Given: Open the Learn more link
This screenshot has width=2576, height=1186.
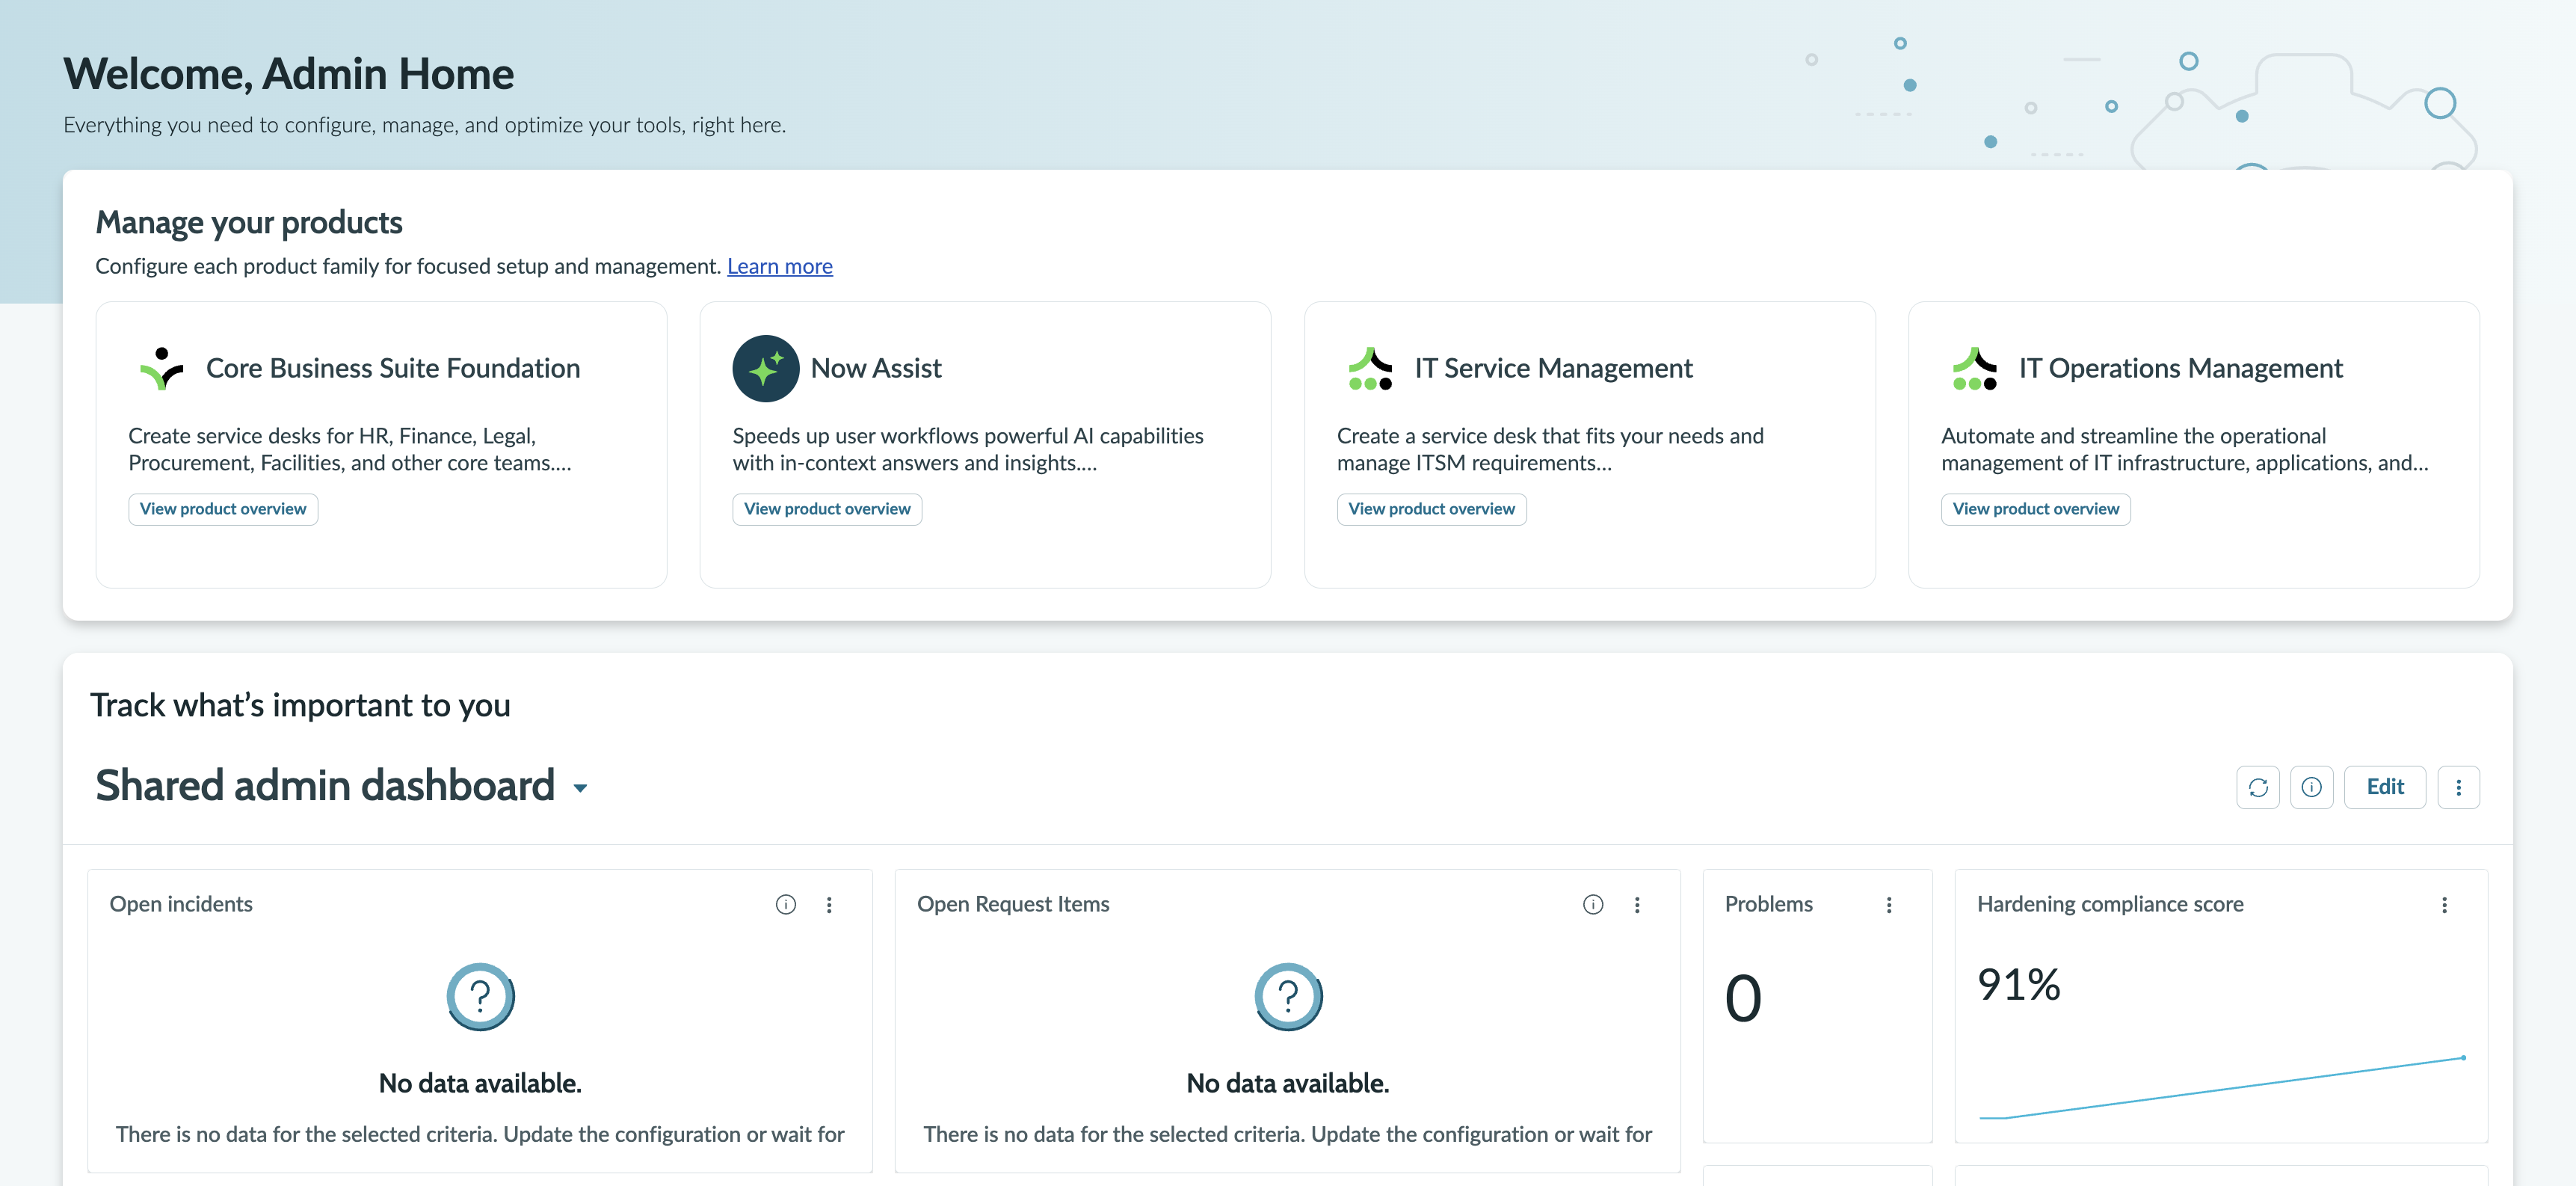Looking at the screenshot, I should point(780,266).
